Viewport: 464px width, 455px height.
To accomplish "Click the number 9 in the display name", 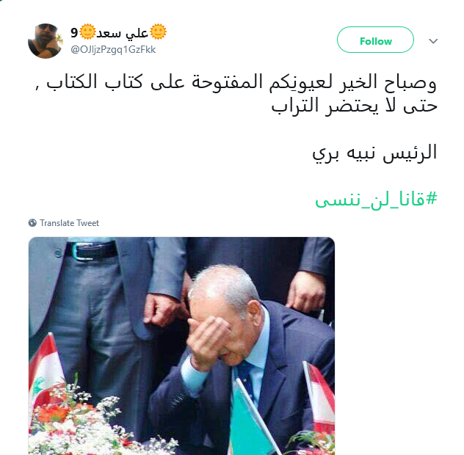I will click(74, 33).
